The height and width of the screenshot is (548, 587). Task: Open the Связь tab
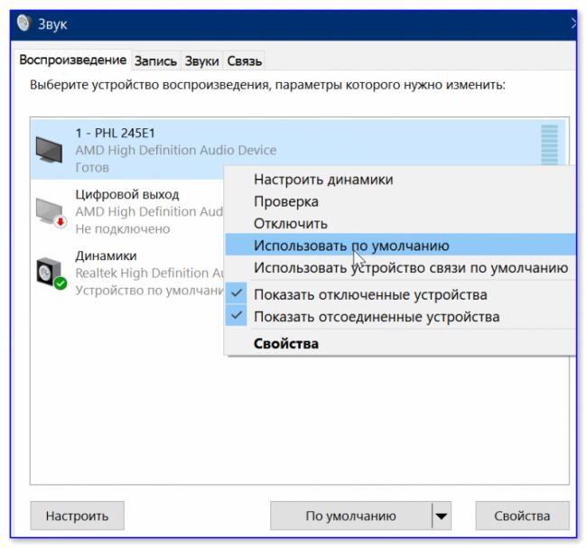coord(244,60)
